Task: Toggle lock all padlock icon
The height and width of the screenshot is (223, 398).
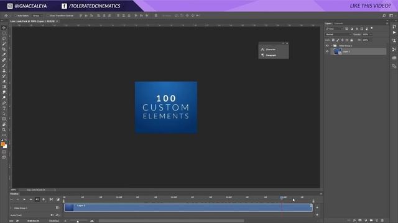Action: [x=351, y=40]
